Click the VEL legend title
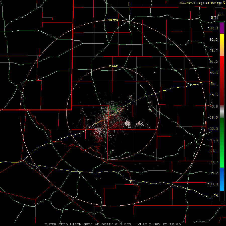Screen dimensions: 226x226 [220, 15]
